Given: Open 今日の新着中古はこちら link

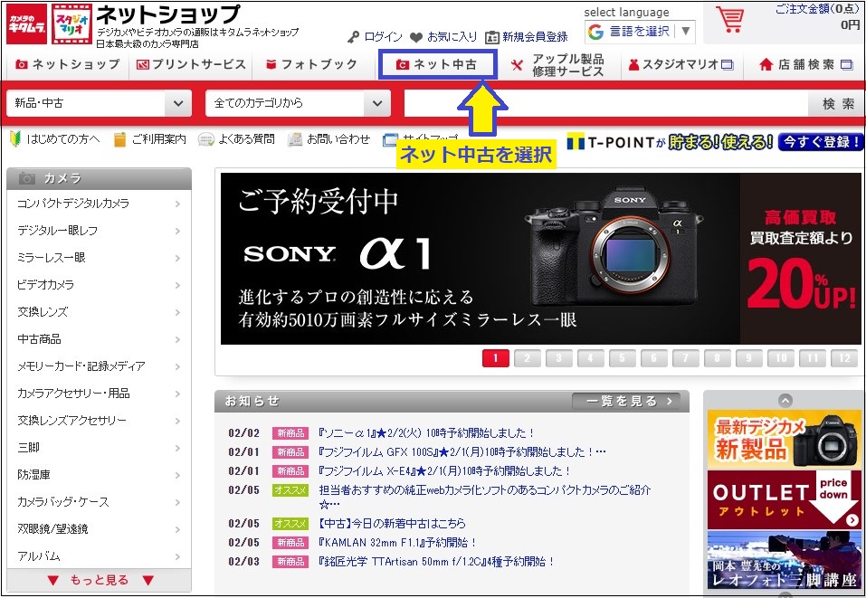Looking at the screenshot, I should (x=392, y=523).
